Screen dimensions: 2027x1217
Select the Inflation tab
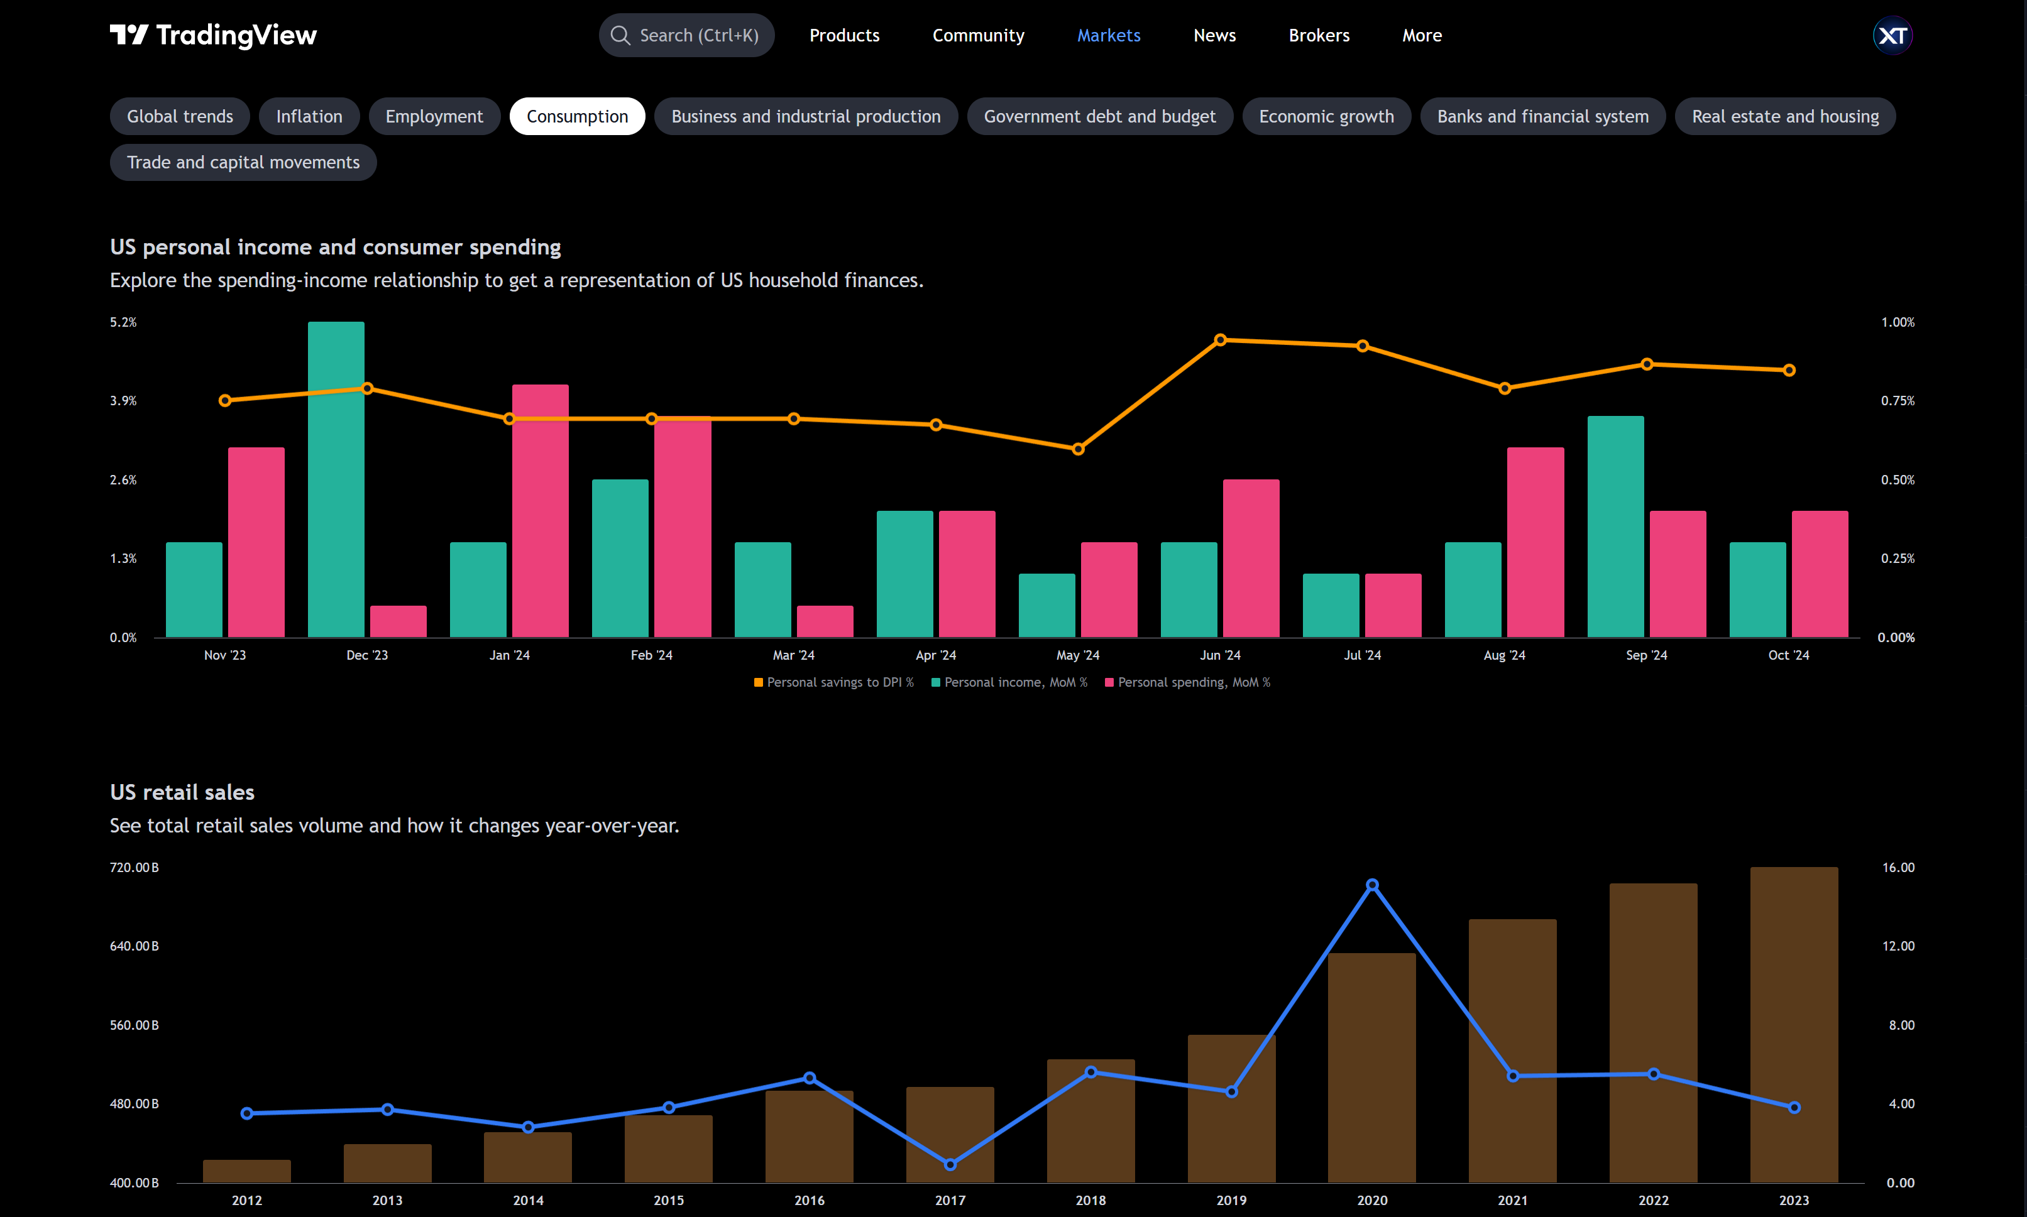click(x=309, y=116)
